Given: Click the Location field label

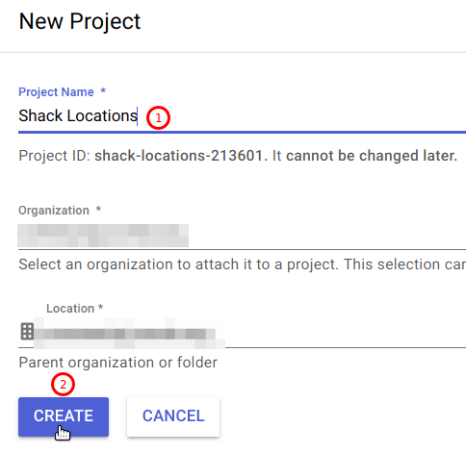Looking at the screenshot, I should click(x=70, y=309).
